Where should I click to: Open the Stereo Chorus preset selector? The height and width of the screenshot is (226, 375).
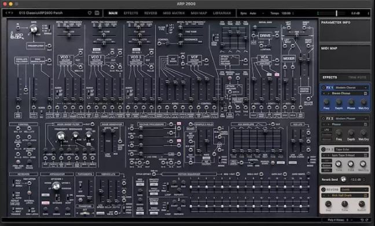[x=345, y=94]
